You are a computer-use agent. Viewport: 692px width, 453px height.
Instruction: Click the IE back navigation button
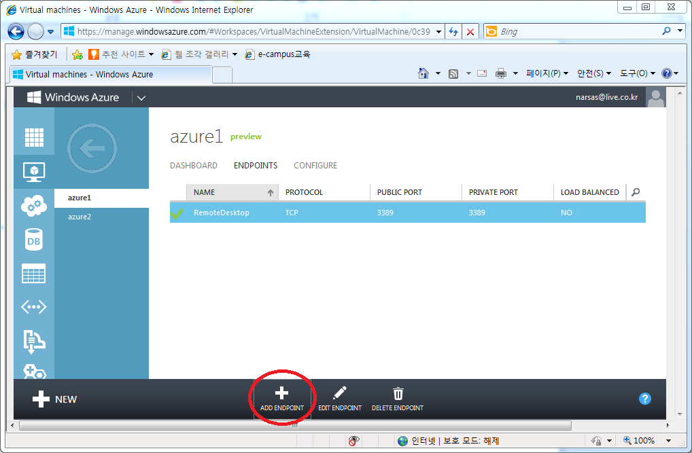(x=16, y=32)
